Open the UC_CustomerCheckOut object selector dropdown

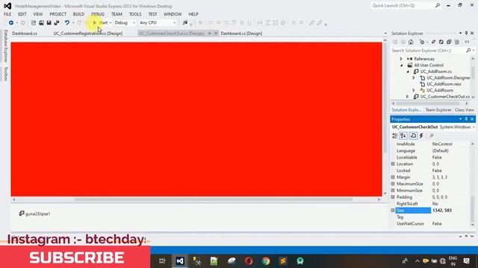[474, 127]
